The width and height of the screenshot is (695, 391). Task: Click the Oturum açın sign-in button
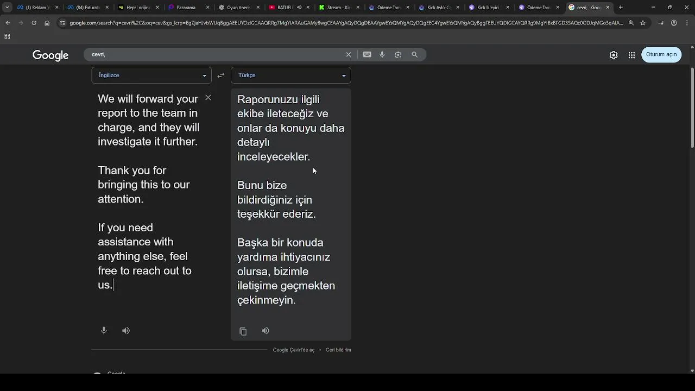(x=661, y=55)
